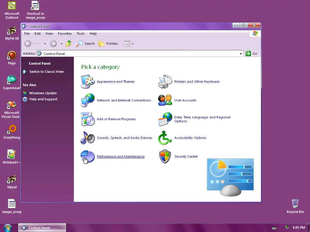Click the Up folder toolbar icon
This screenshot has height=232, width=310.
click(69, 43)
